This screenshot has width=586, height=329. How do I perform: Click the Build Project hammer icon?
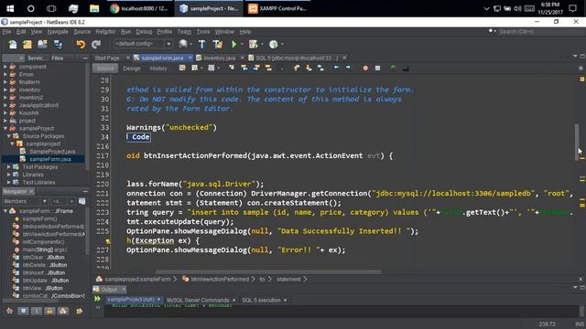point(201,45)
